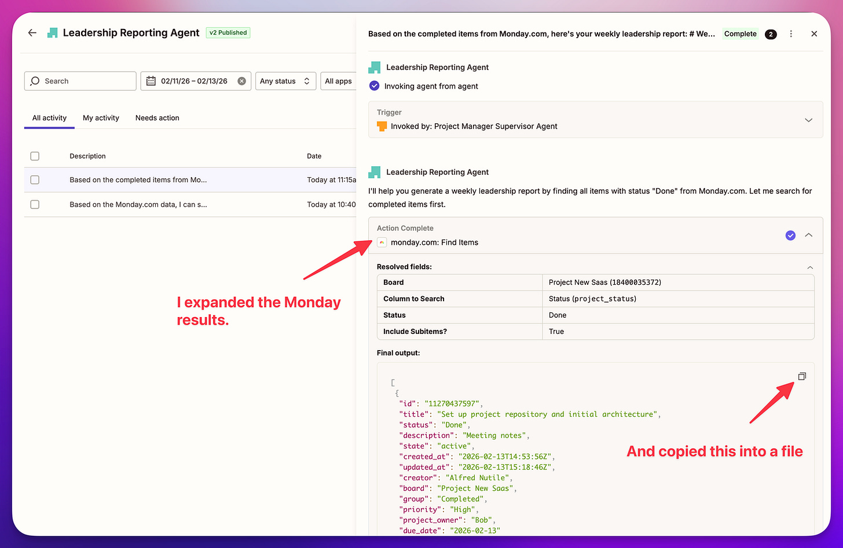Click the 'Column to Search' field label
Image resolution: width=843 pixels, height=548 pixels.
pyautogui.click(x=414, y=299)
